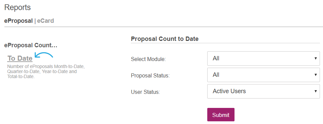Open the To Date report link
Viewport: 323px width, 124px height.
[x=20, y=59]
